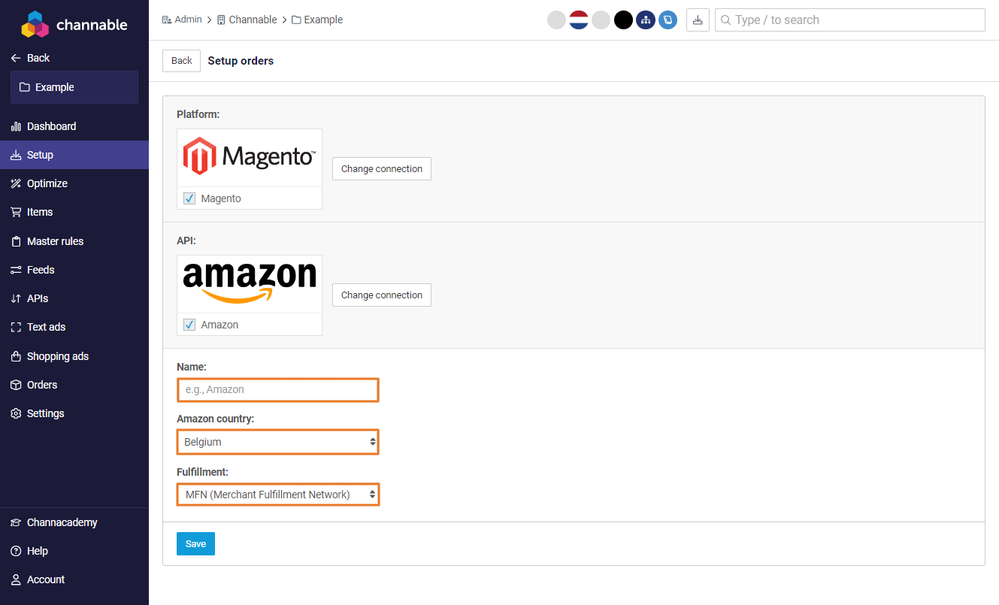This screenshot has height=605, width=999.
Task: Click the dark blue hierarchy icon
Action: (x=645, y=20)
